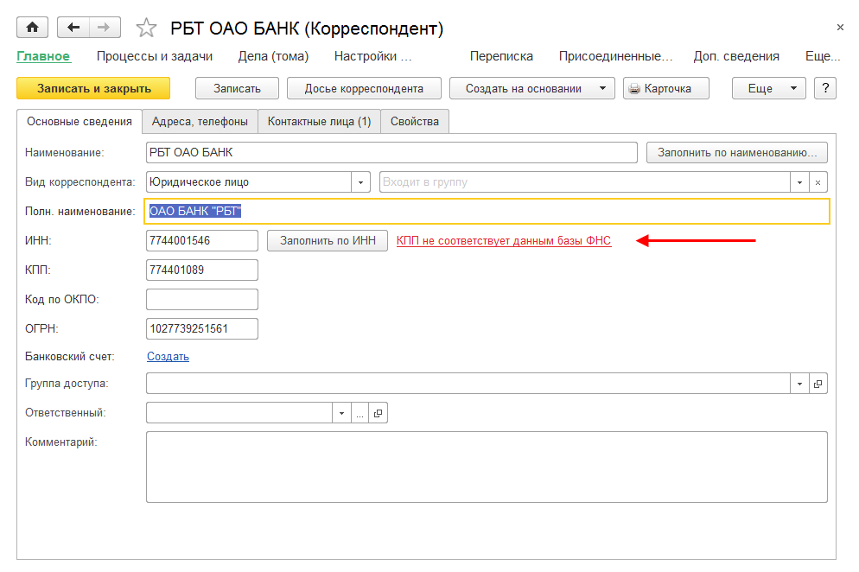Expand Вид корреспондента dropdown

(360, 182)
